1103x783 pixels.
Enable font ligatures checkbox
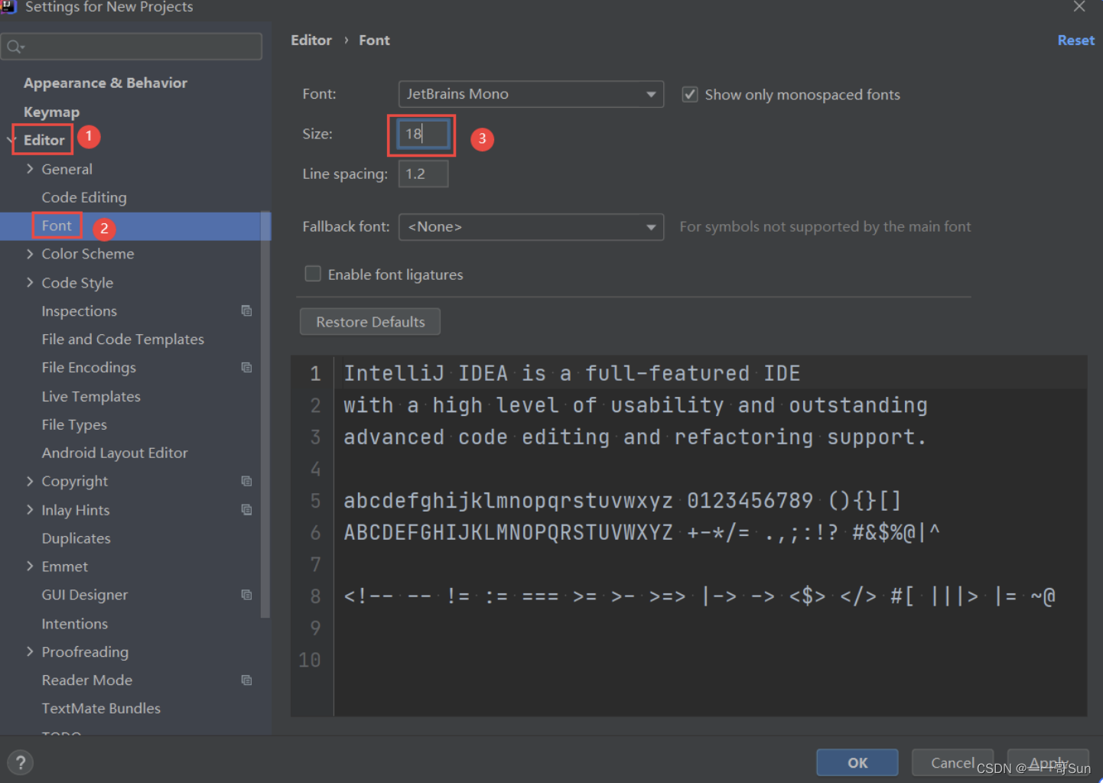click(313, 274)
